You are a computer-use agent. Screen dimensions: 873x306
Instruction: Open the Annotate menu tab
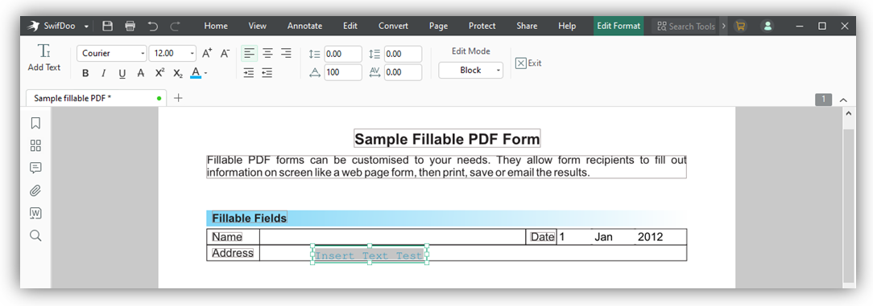pyautogui.click(x=304, y=26)
